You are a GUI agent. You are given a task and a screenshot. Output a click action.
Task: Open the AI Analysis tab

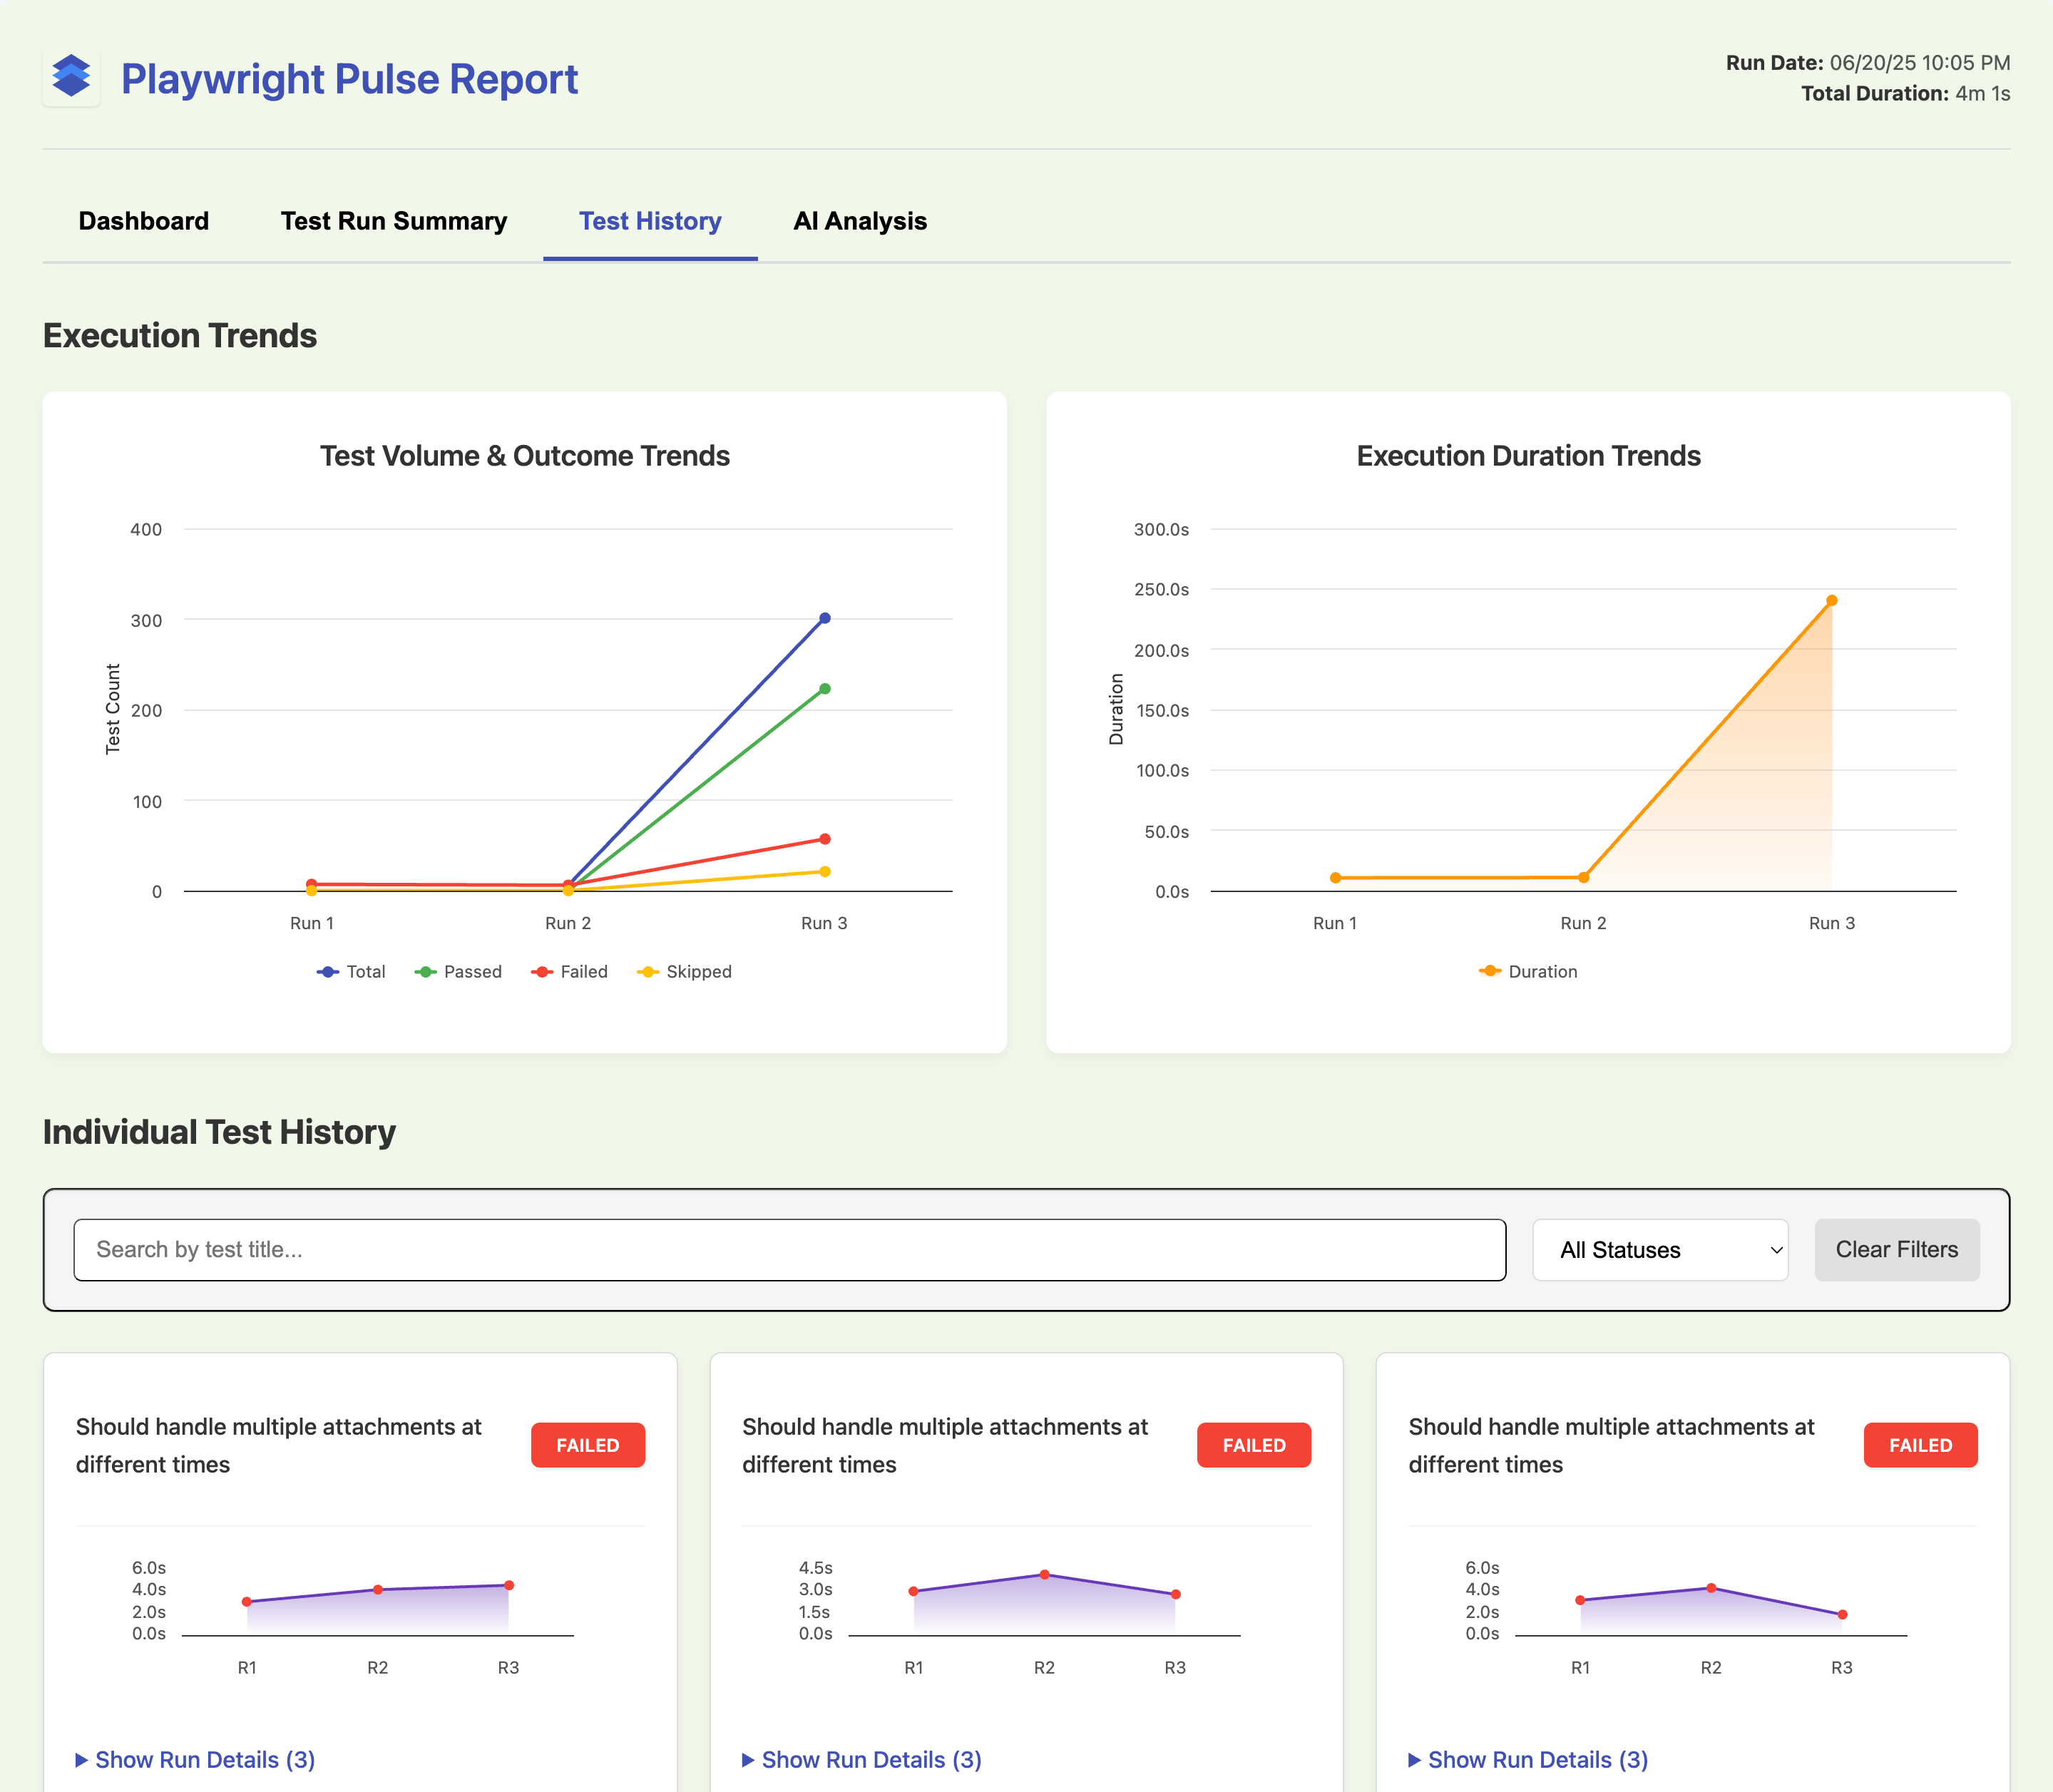[x=860, y=221]
